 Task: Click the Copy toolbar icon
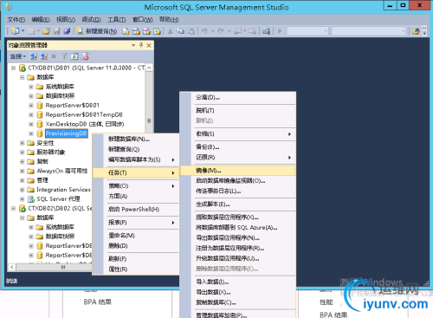click(x=181, y=31)
